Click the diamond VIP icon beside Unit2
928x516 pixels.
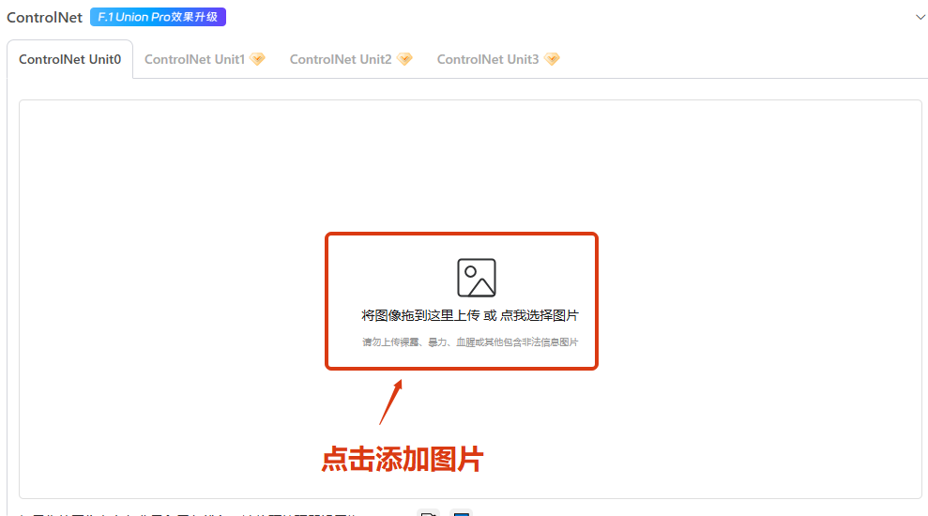pos(404,59)
